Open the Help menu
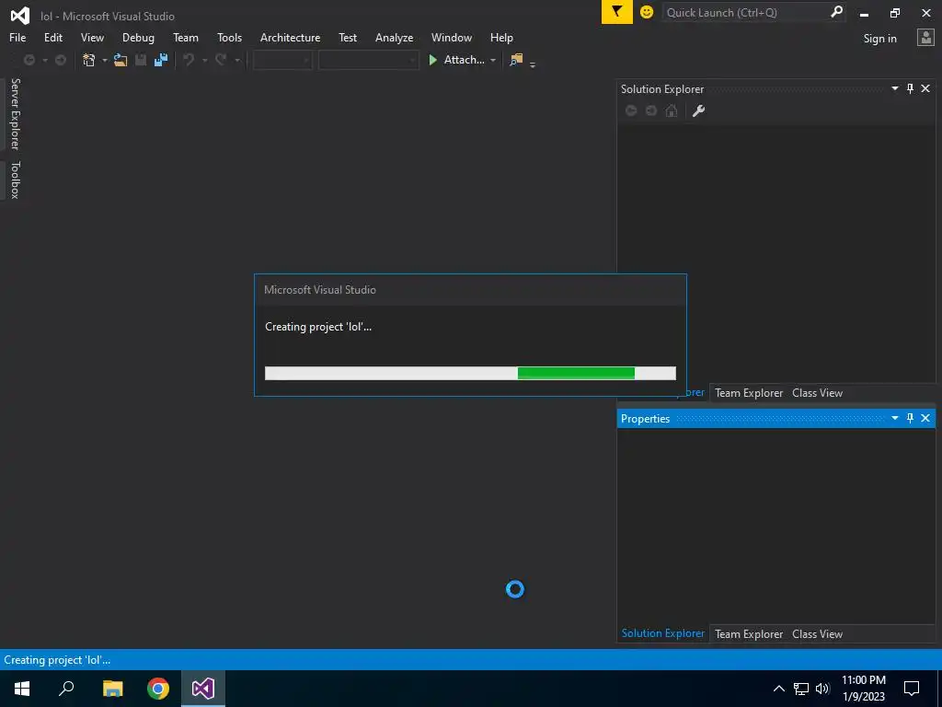This screenshot has width=942, height=707. point(501,37)
